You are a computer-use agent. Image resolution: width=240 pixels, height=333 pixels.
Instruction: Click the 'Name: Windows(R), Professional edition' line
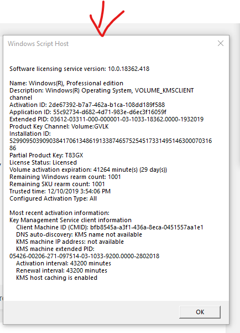coord(66,83)
